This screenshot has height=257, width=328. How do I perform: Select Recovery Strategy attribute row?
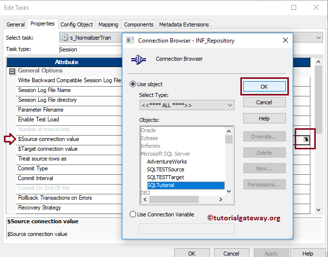(69, 208)
